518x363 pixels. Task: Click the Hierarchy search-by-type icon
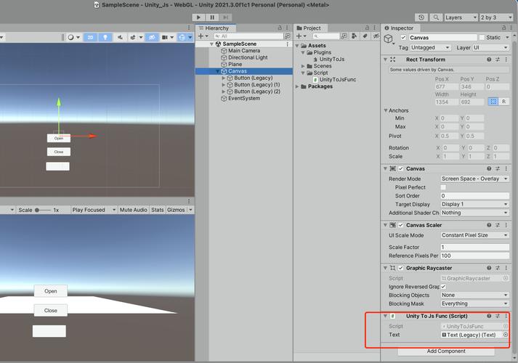click(288, 36)
